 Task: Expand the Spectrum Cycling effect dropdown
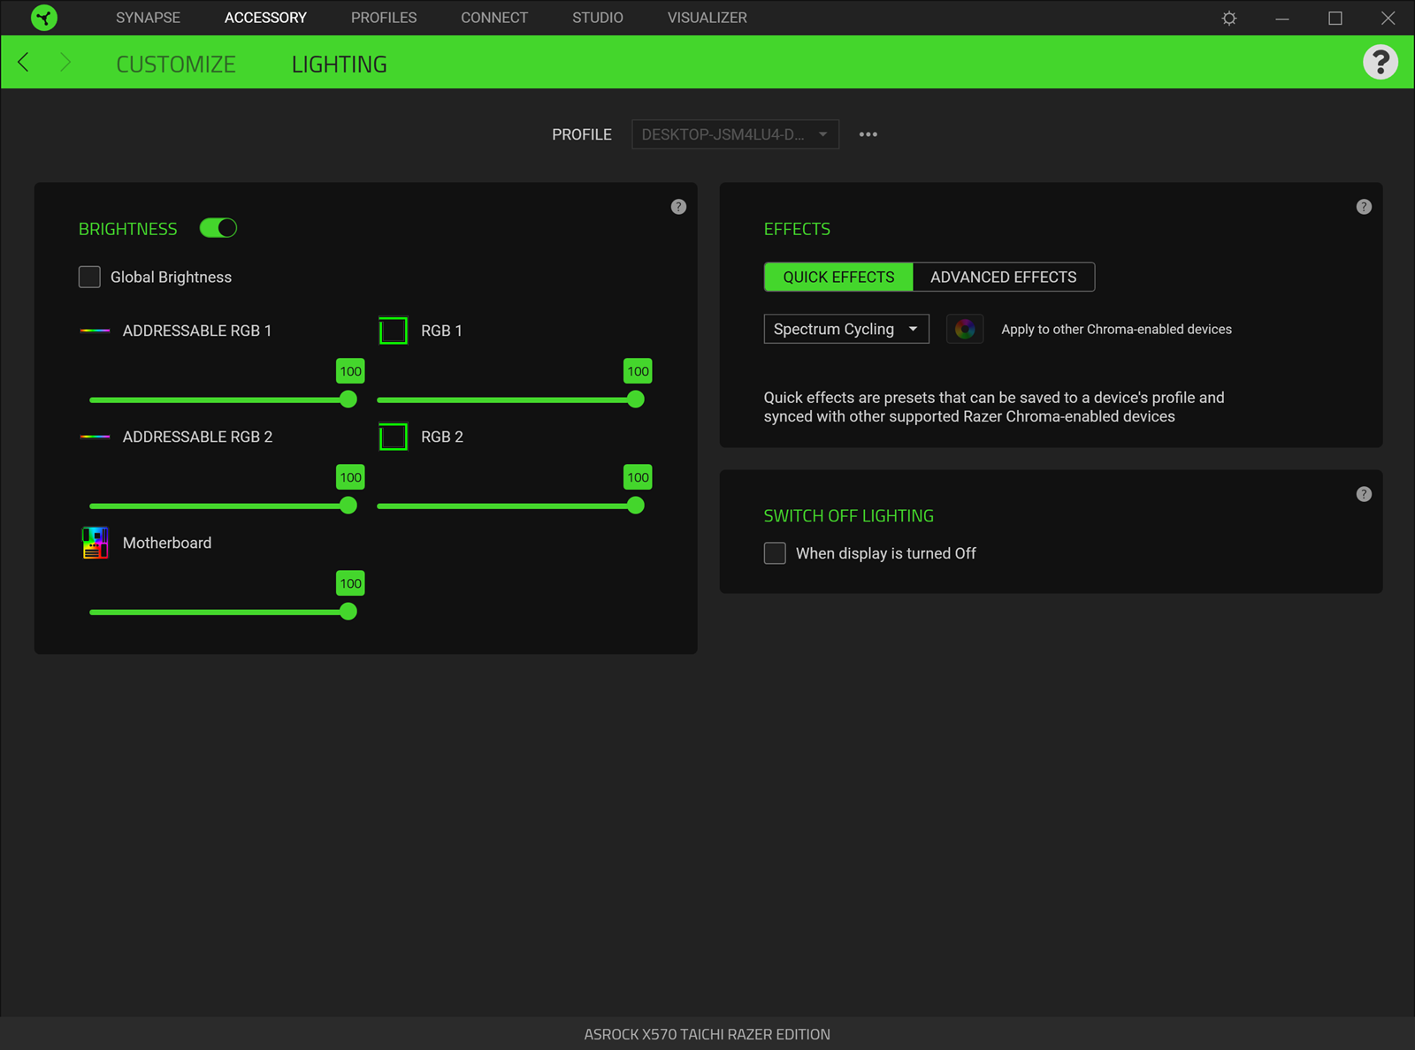846,329
